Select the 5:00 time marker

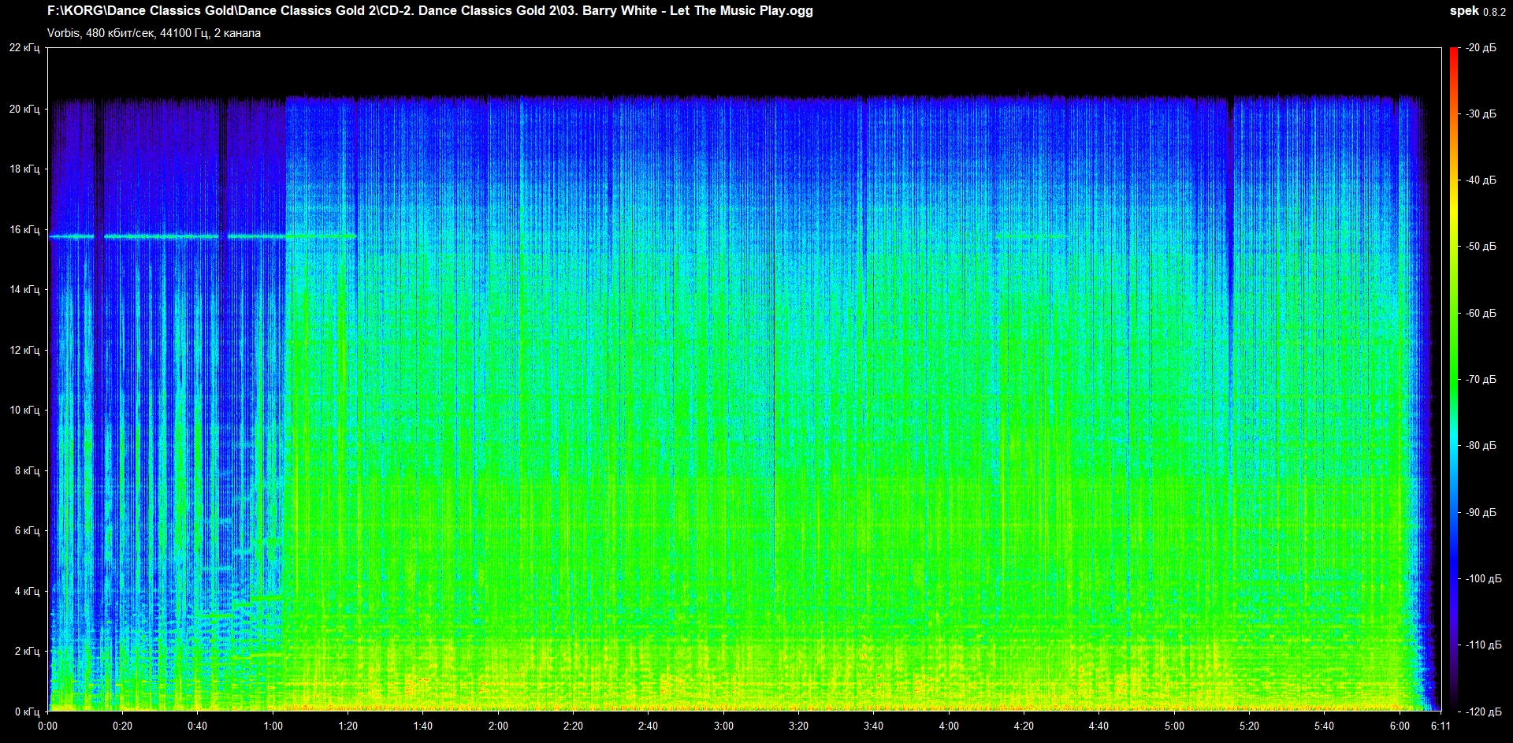click(1174, 726)
